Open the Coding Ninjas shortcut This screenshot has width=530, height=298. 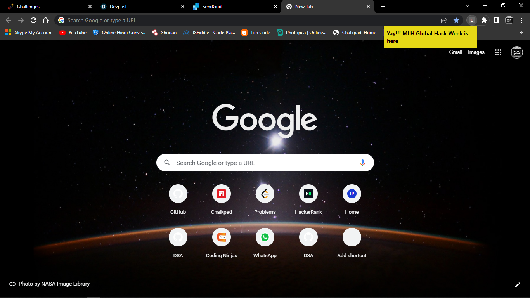(222, 237)
